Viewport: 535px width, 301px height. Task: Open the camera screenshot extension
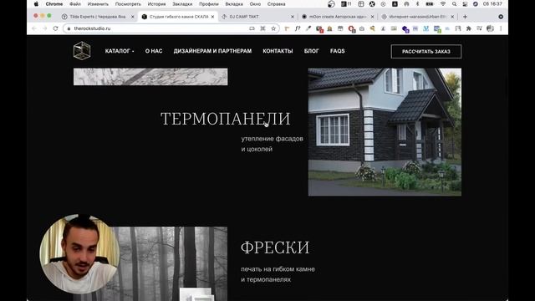[x=362, y=28]
